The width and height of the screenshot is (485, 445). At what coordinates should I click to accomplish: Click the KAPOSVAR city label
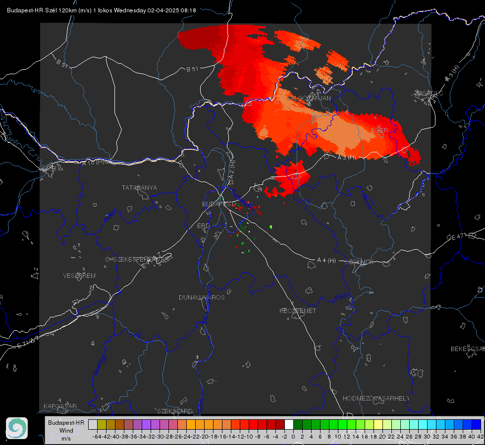click(x=60, y=406)
